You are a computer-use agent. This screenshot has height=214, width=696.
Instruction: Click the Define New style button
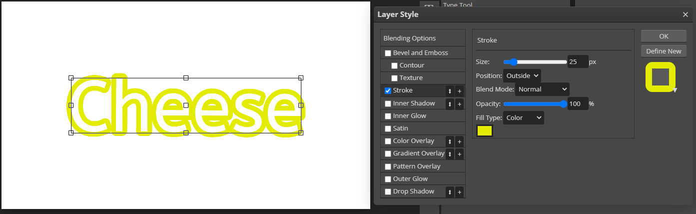664,51
